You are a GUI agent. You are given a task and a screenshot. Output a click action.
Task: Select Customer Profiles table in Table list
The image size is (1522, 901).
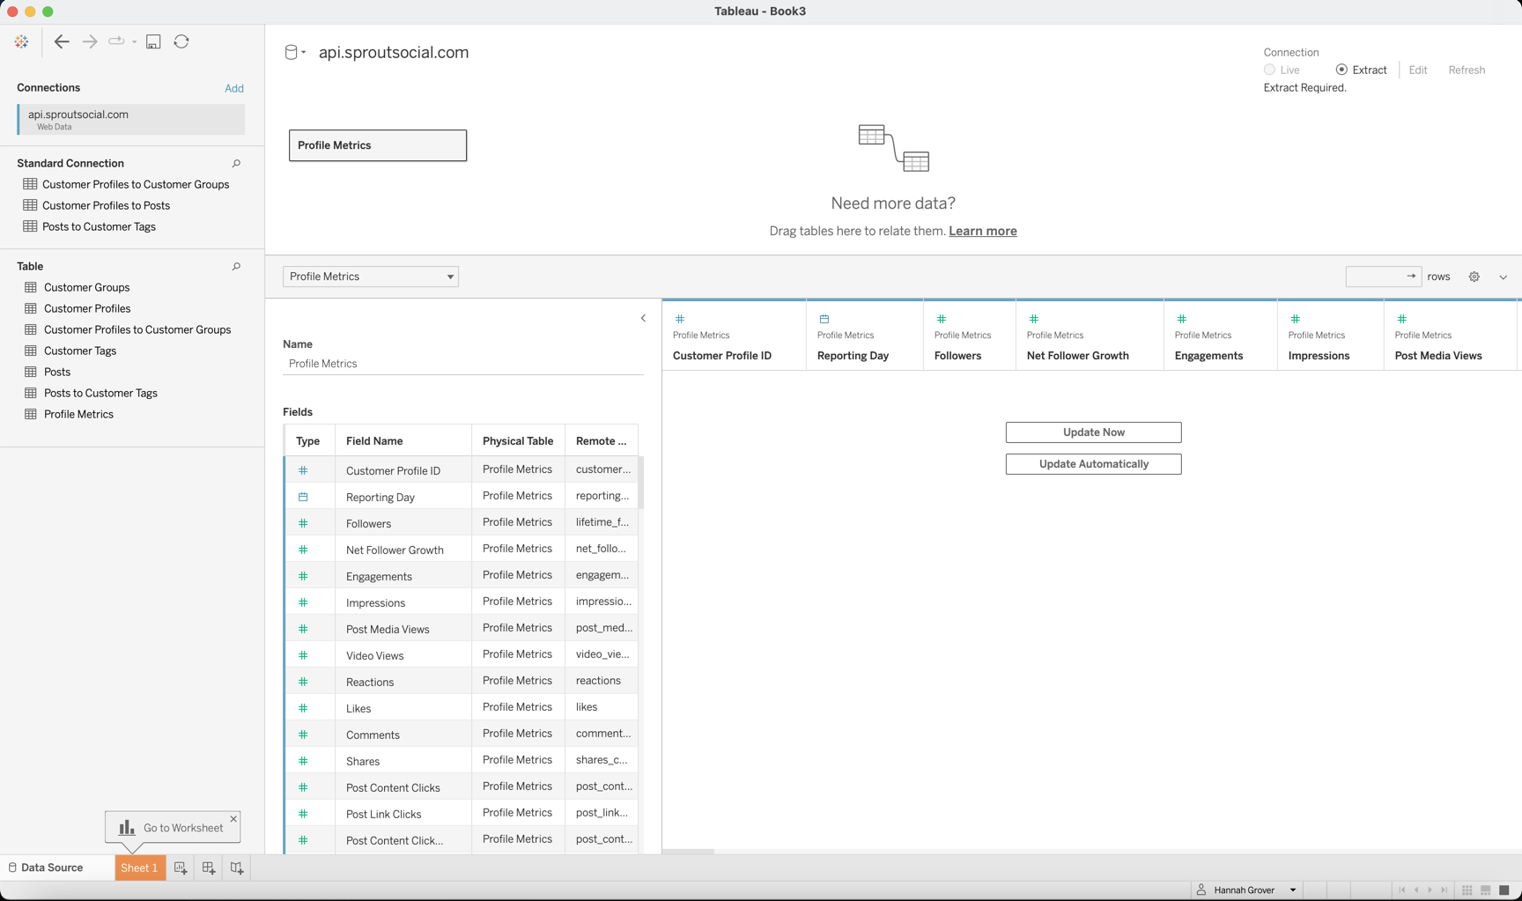(87, 308)
